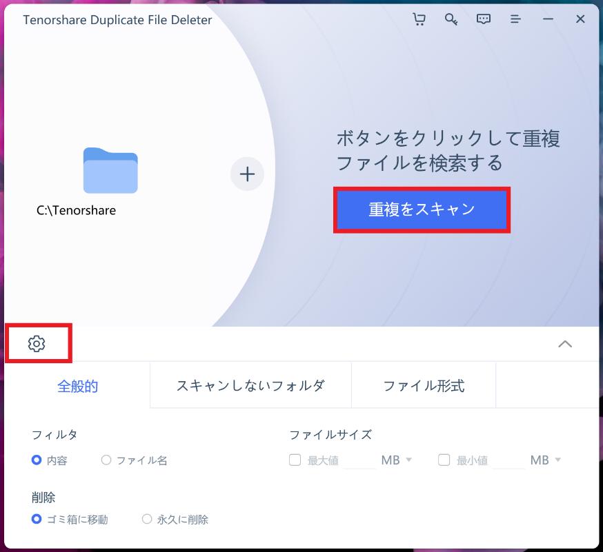Minimize the Duplicate File Deleter window
The image size is (603, 552).
(x=548, y=19)
